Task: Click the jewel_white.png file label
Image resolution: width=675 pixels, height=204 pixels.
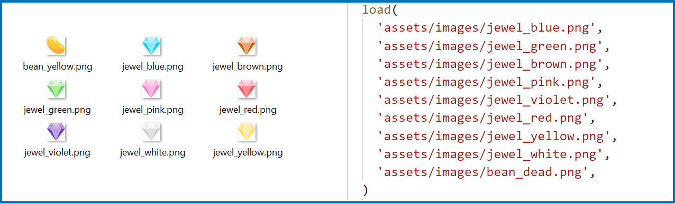Action: click(153, 153)
